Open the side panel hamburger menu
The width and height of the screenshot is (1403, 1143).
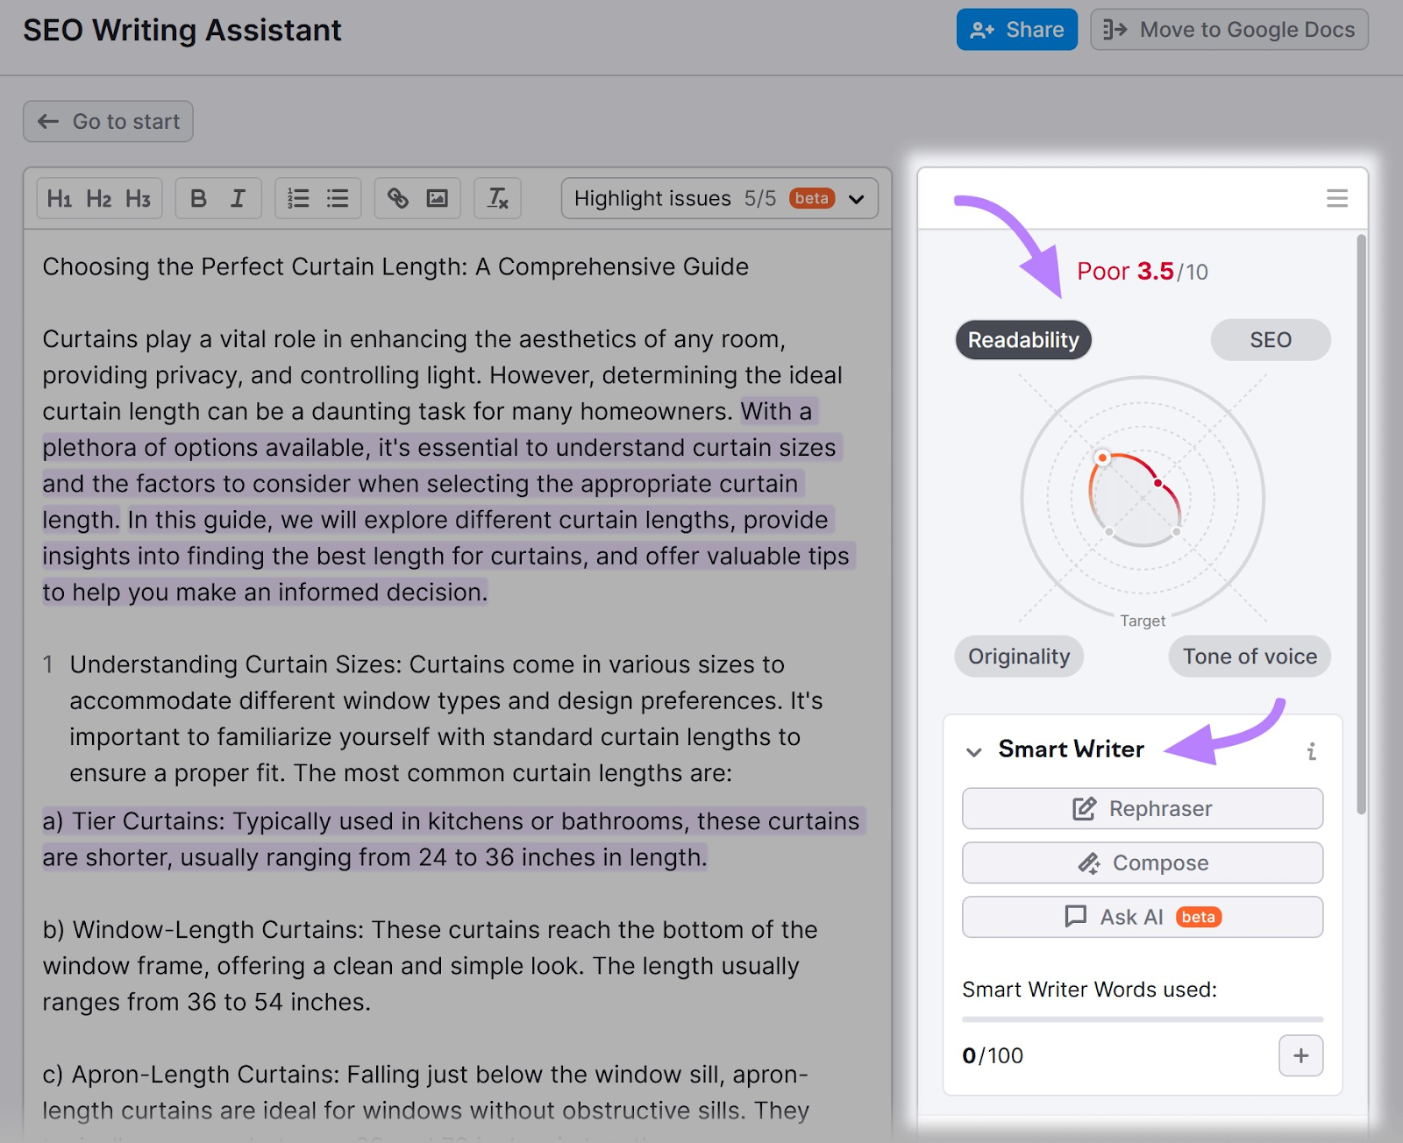point(1336,199)
